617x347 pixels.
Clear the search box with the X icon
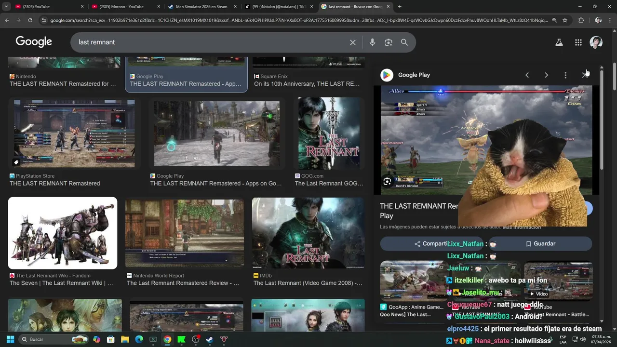353,42
